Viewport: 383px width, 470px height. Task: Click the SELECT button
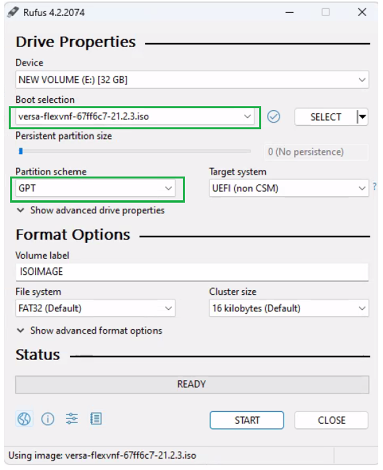point(326,117)
